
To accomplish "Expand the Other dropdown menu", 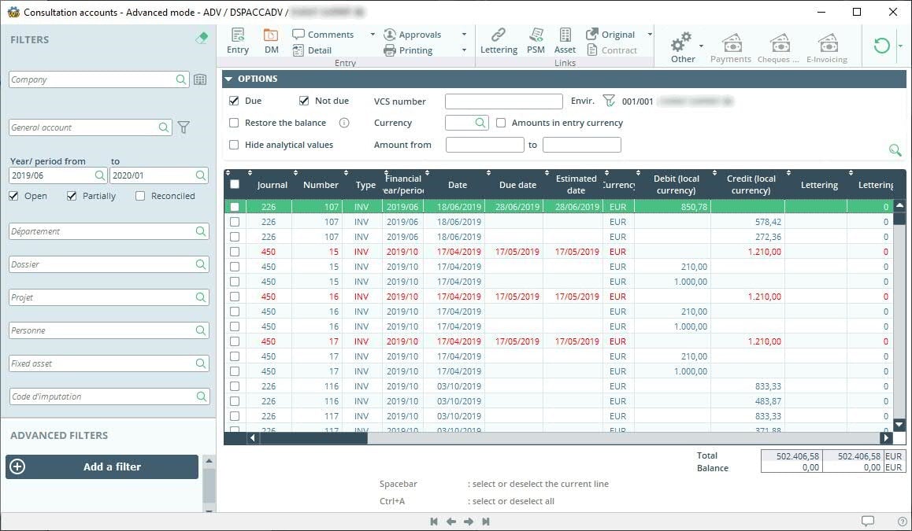I will [701, 46].
